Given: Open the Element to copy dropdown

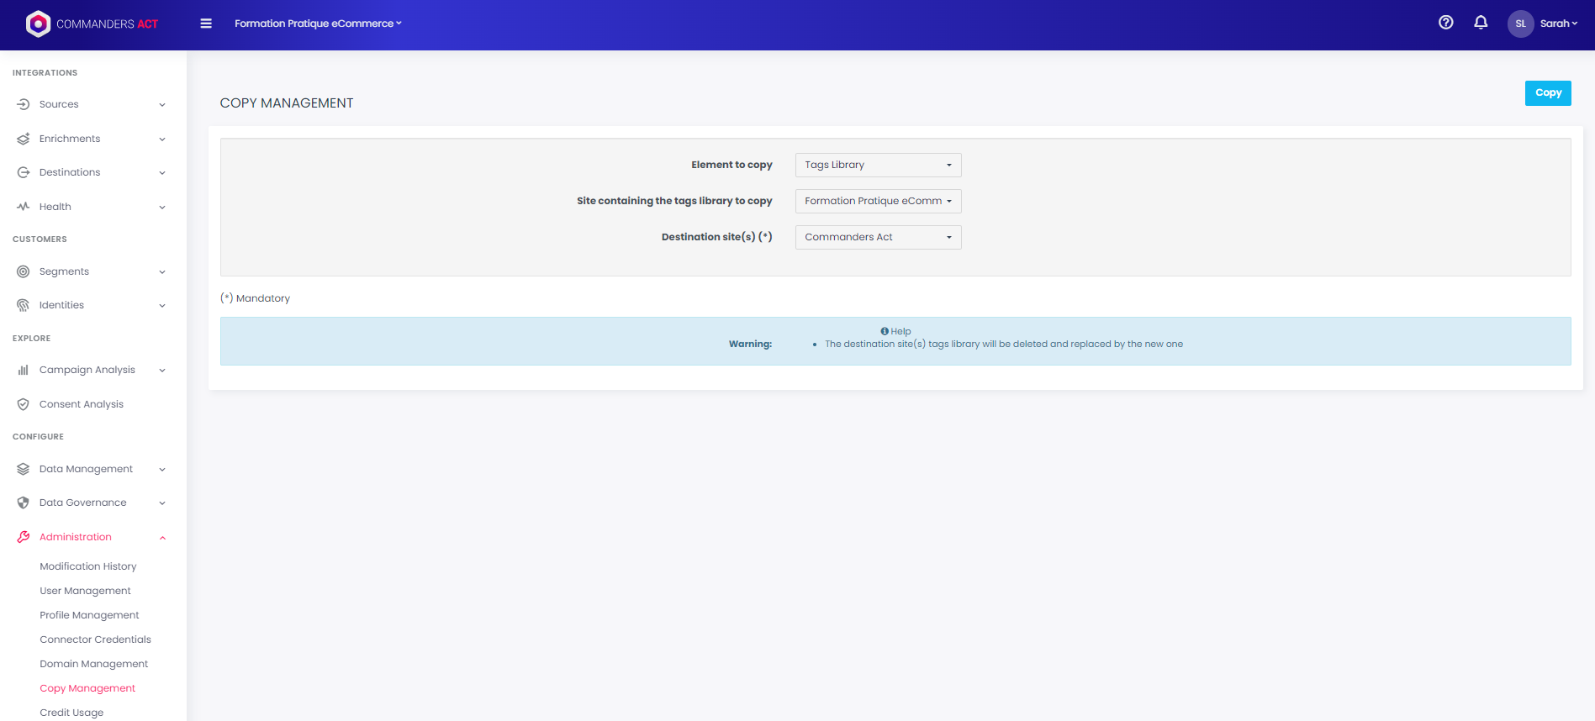Looking at the screenshot, I should pos(878,165).
